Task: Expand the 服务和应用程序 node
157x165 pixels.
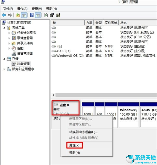Action: coord(4,69)
